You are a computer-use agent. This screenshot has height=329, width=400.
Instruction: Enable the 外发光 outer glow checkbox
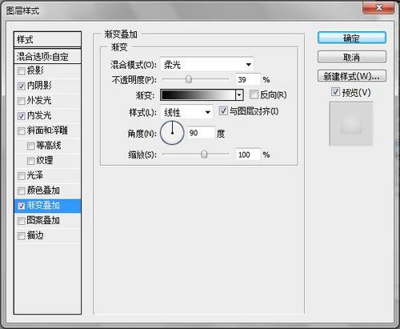pyautogui.click(x=21, y=101)
